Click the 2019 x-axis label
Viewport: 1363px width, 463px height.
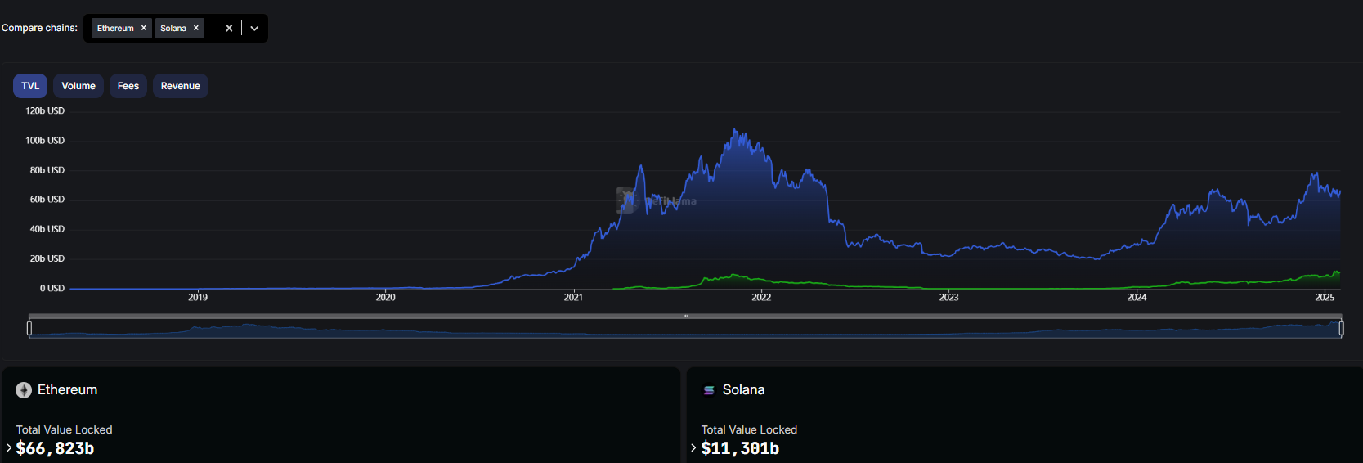[198, 297]
